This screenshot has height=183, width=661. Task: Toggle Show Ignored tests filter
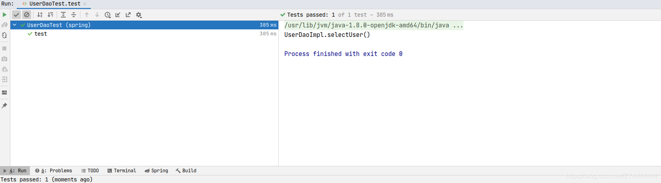tap(27, 15)
